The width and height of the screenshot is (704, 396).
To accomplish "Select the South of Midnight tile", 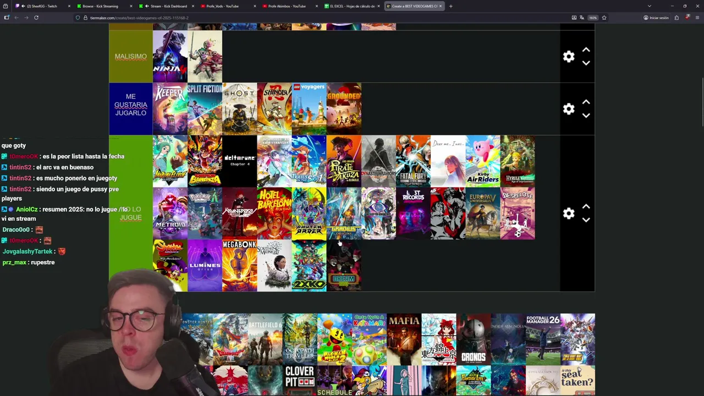I will coord(274,266).
